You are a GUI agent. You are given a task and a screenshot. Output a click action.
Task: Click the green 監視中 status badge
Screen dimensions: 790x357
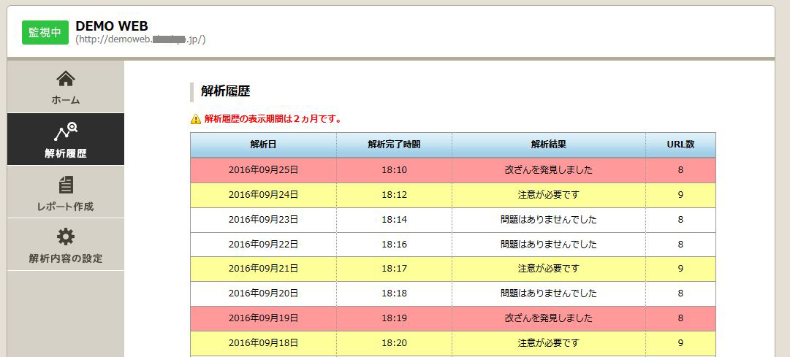[x=45, y=33]
